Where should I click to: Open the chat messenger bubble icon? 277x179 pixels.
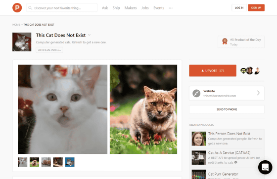pos(265,167)
